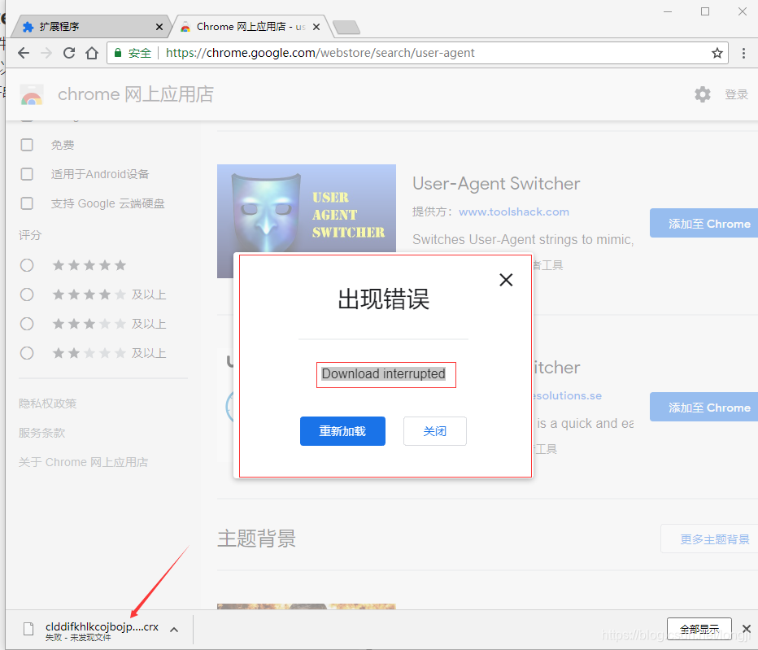Click the crx file icon in downloads bar
Image resolution: width=758 pixels, height=650 pixels.
coord(28,629)
